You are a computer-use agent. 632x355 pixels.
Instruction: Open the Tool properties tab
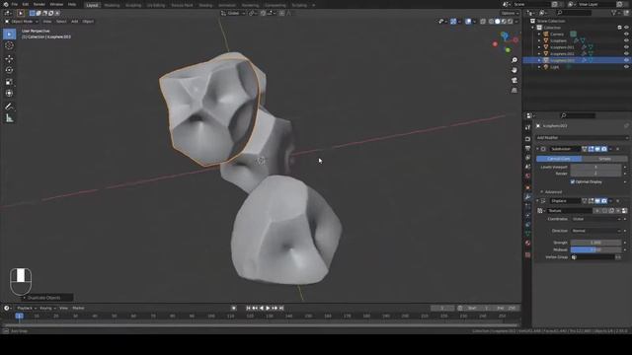point(527,127)
